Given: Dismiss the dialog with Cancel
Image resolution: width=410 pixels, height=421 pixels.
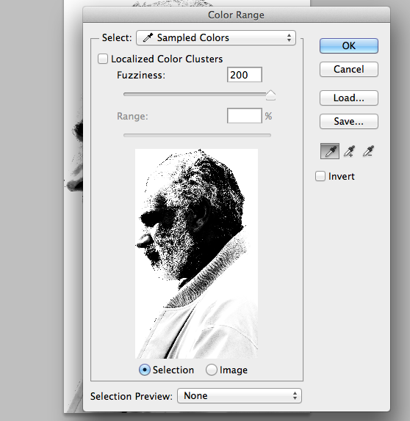Looking at the screenshot, I should [349, 69].
